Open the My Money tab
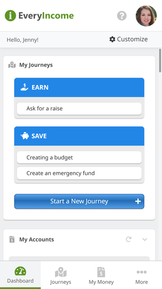The width and height of the screenshot is (162, 289). 101,274
